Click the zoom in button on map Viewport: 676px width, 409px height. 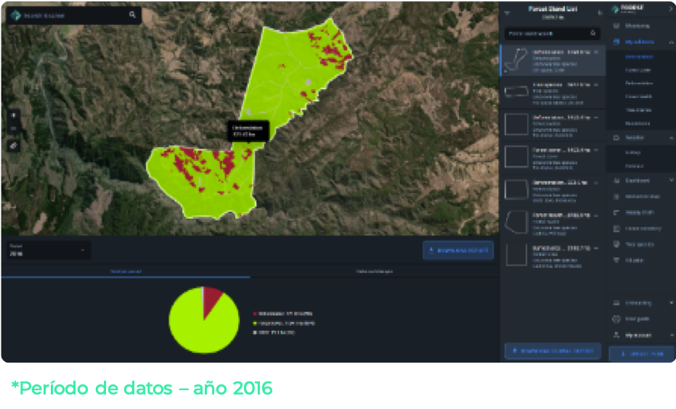coord(15,115)
